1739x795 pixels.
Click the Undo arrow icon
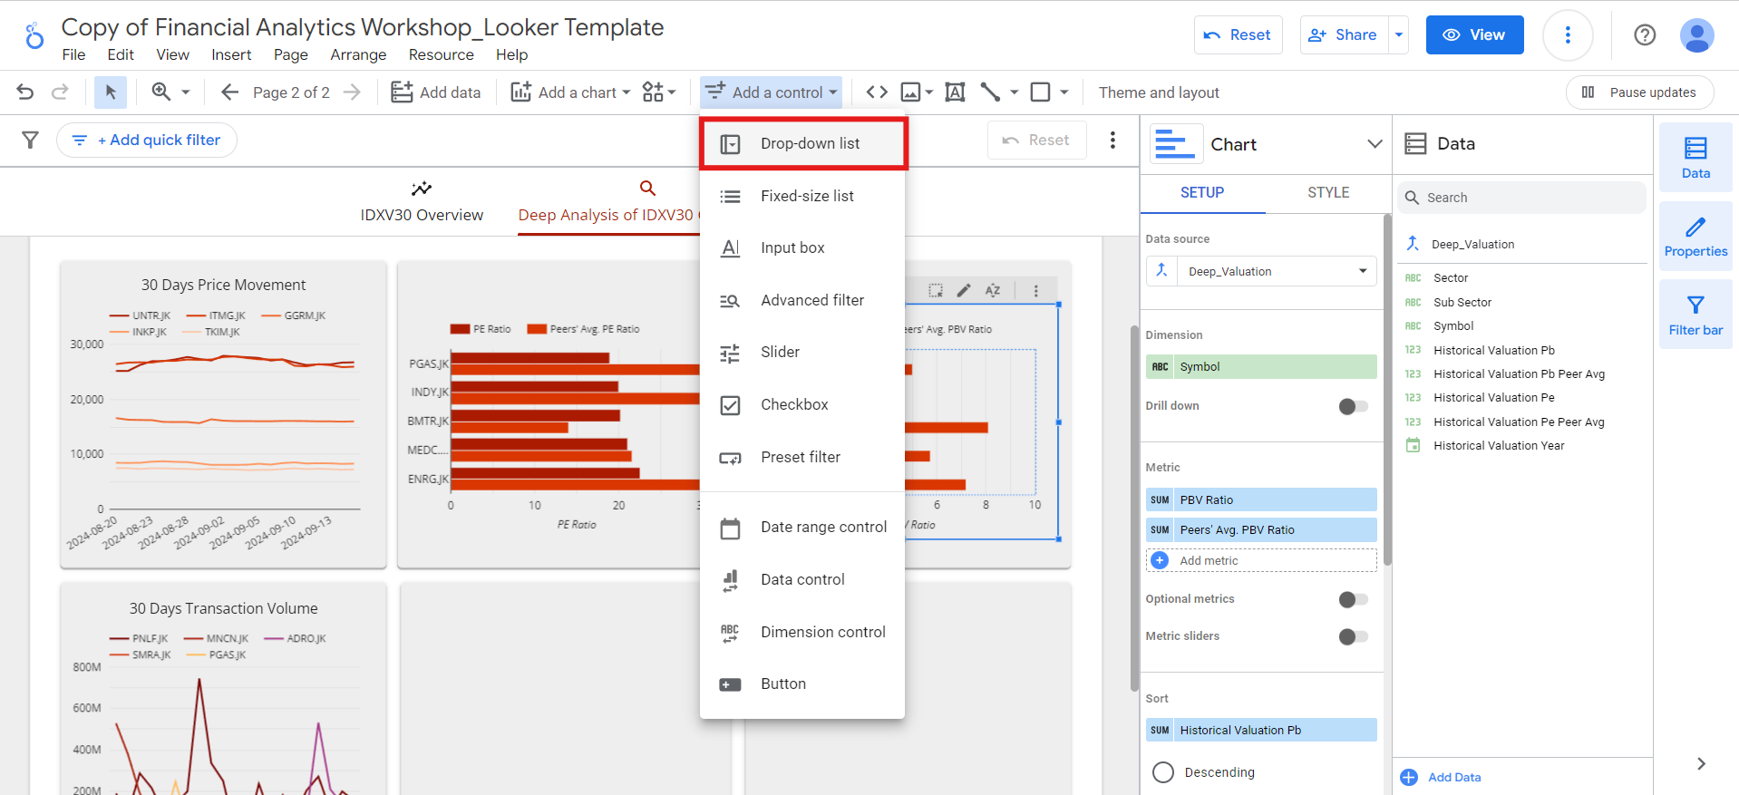(x=25, y=92)
